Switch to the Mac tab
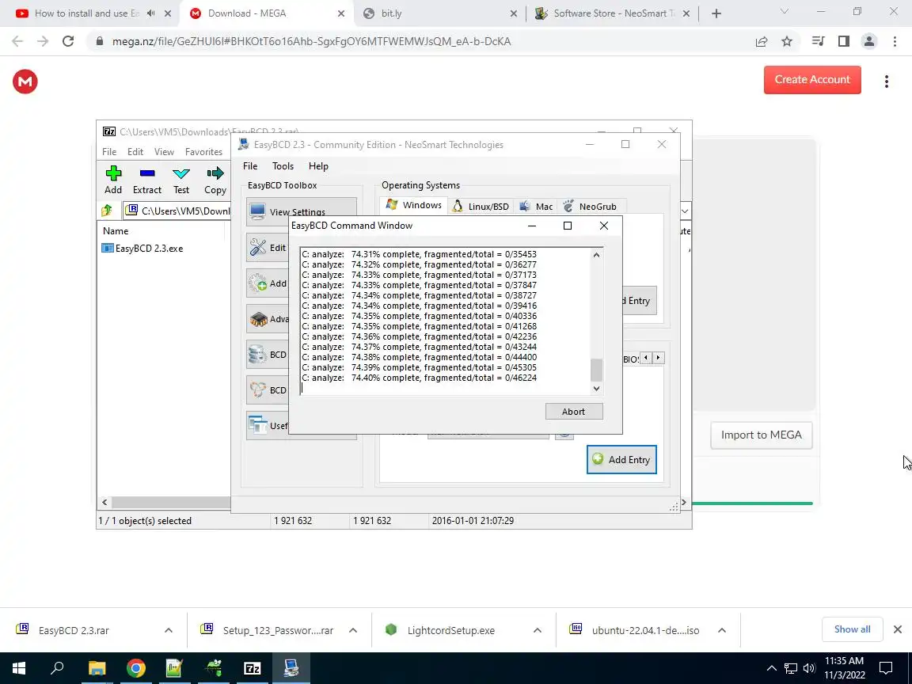The height and width of the screenshot is (684, 912). pos(536,206)
